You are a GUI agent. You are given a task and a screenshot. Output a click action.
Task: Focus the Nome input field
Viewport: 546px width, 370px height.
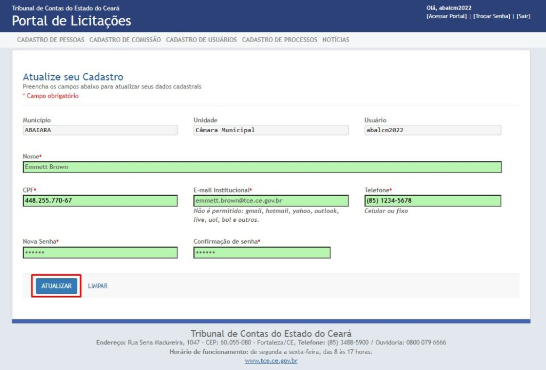coord(262,167)
